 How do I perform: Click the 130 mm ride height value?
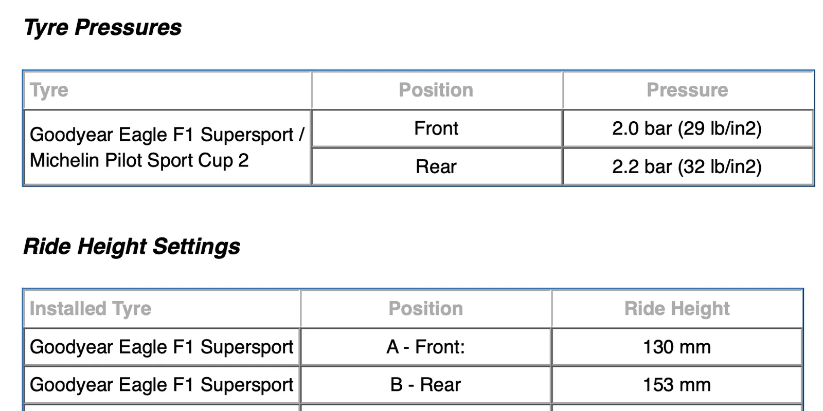(x=677, y=347)
